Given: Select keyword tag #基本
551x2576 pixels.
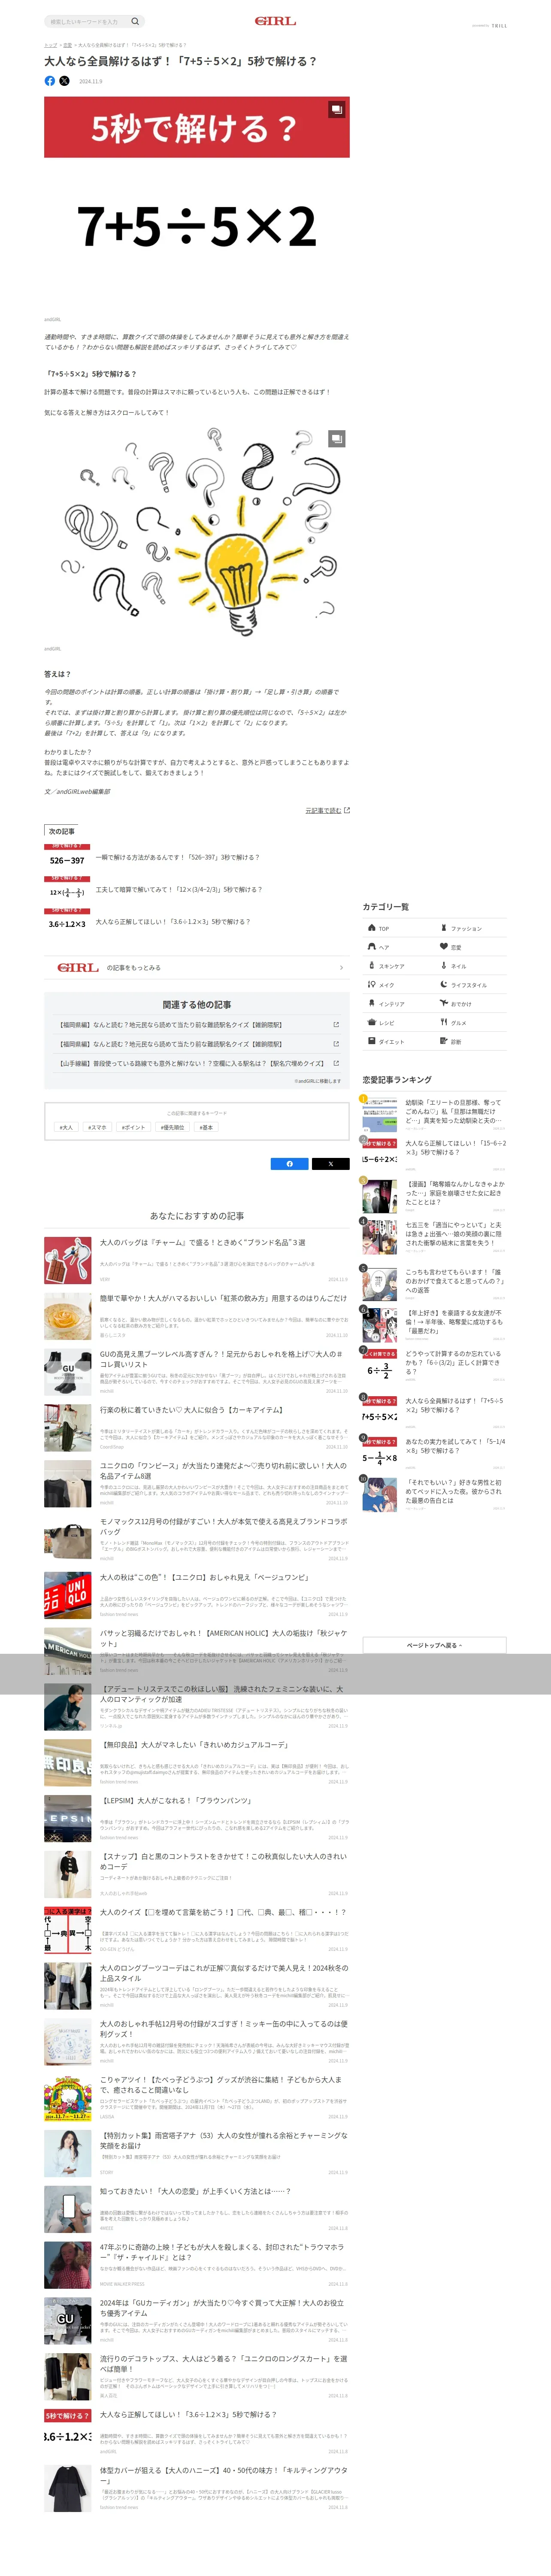Looking at the screenshot, I should tap(207, 1127).
